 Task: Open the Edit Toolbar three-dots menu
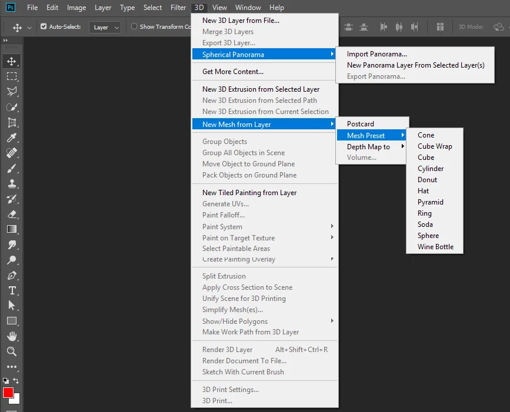pos(12,367)
